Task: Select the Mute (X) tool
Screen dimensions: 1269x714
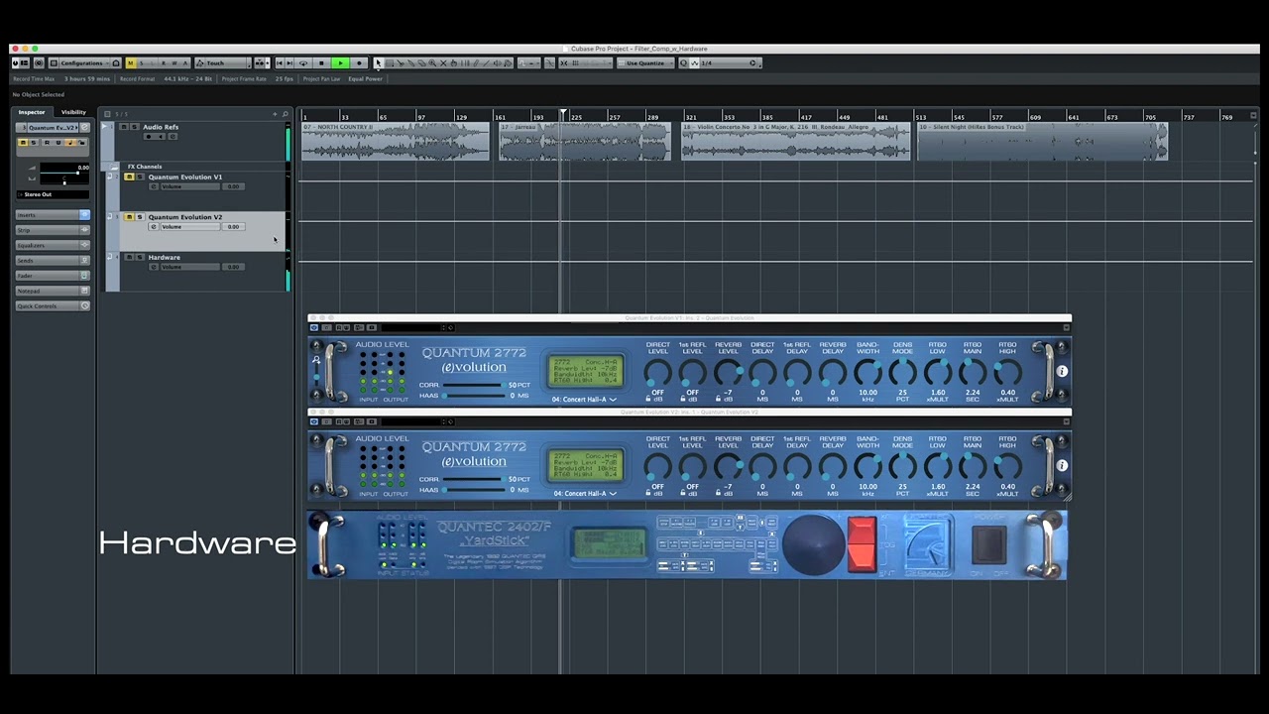Action: 443,62
